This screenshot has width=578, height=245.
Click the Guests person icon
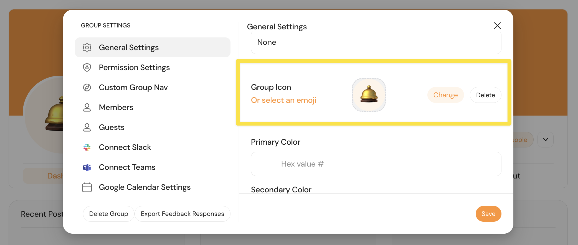click(x=87, y=127)
